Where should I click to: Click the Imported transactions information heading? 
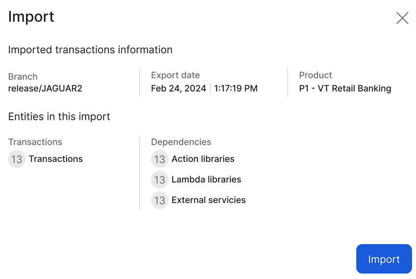point(90,50)
